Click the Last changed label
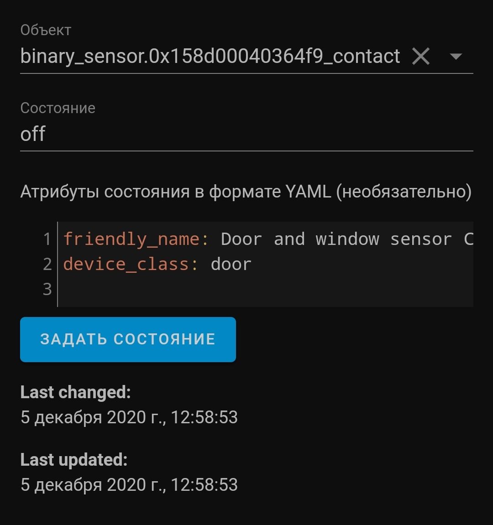 76,392
